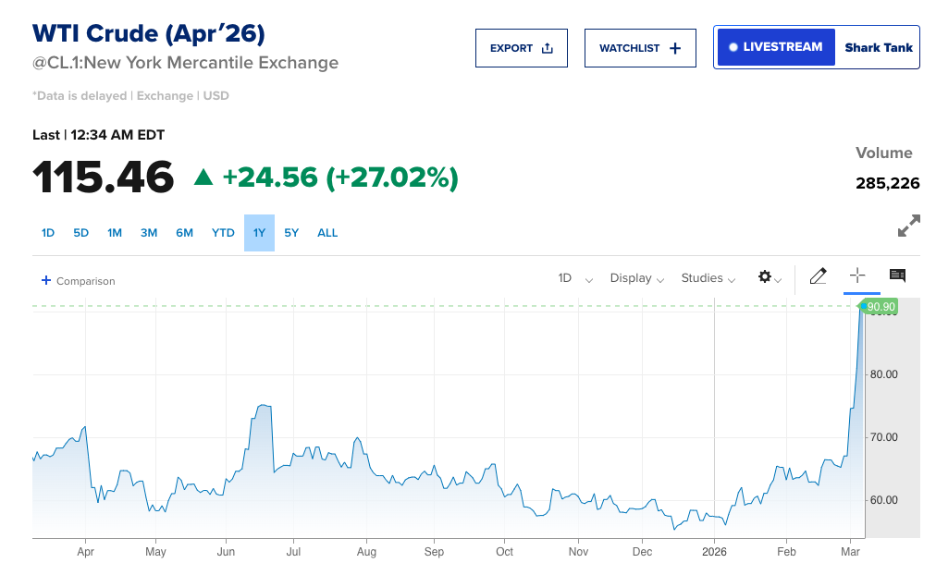Viewport: 936px width, 563px height.
Task: Open the Display dropdown menu
Action: pyautogui.click(x=636, y=278)
